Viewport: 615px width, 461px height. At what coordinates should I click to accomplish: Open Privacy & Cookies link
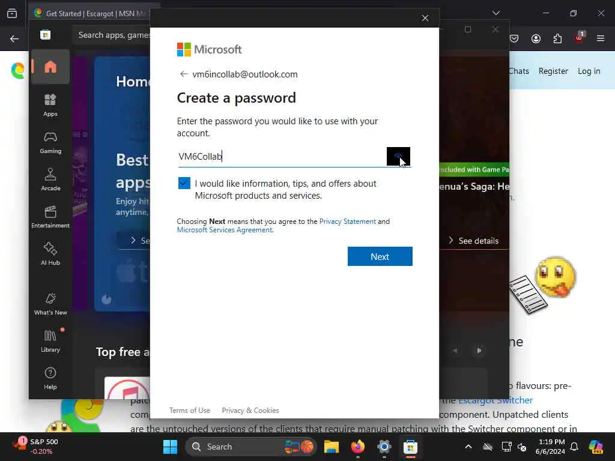pos(250,411)
